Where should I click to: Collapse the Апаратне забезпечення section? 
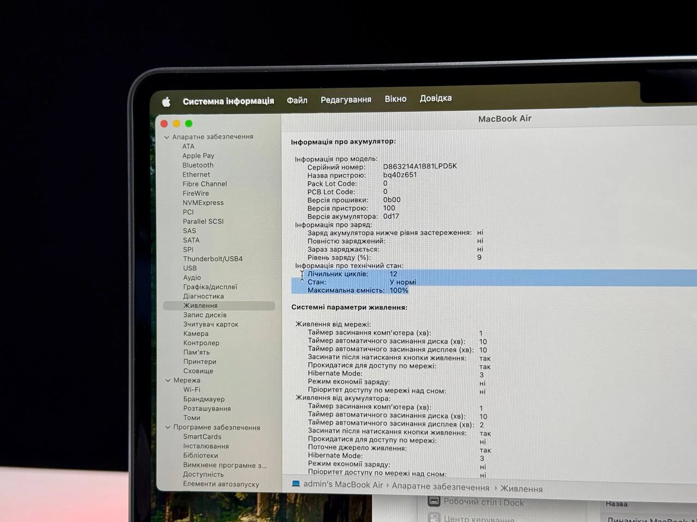(x=167, y=137)
